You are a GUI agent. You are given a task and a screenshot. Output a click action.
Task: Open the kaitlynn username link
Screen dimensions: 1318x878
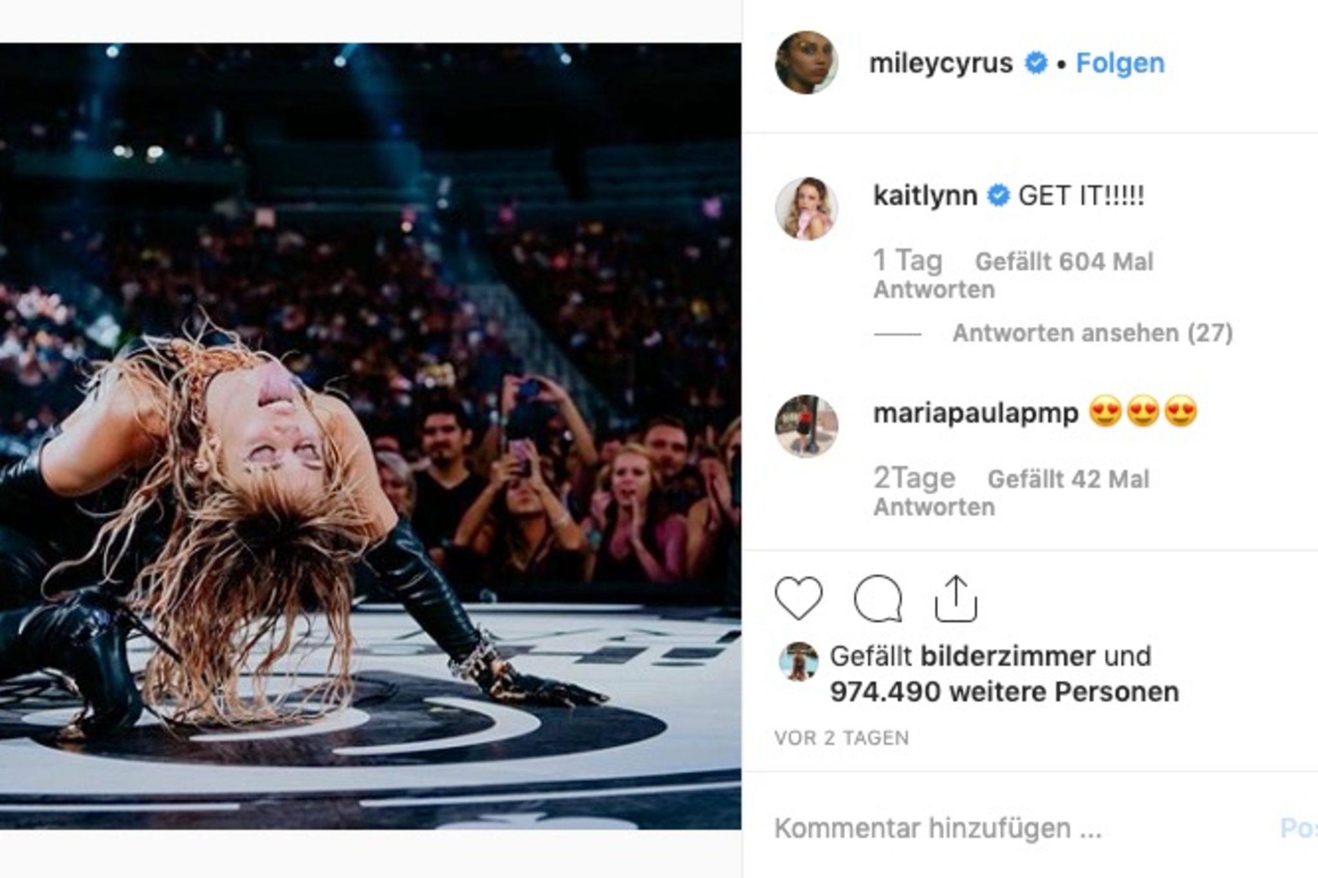[x=925, y=196]
